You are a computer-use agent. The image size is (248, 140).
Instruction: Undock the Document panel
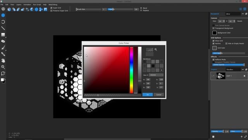pos(246,14)
